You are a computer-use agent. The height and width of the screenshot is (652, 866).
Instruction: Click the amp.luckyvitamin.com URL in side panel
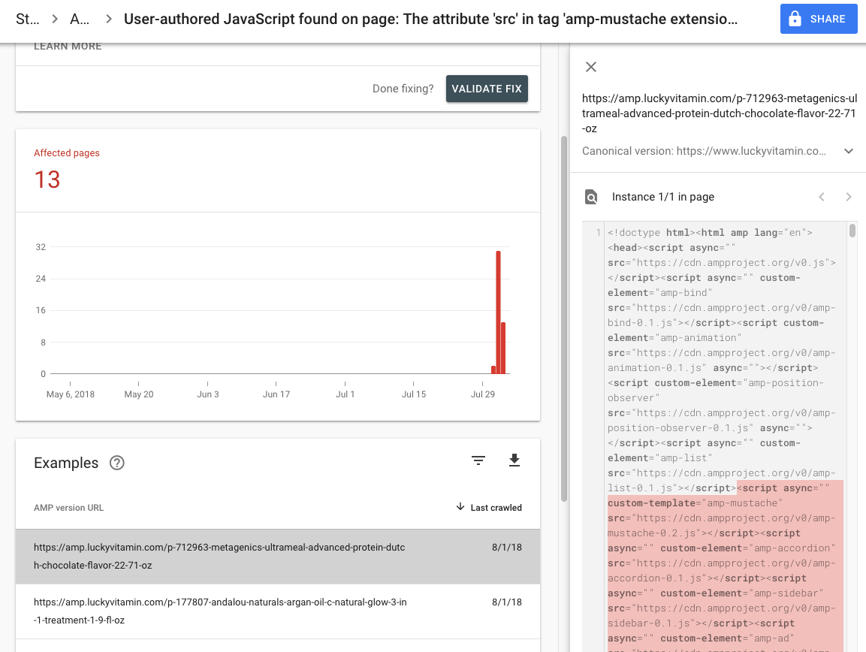click(x=719, y=113)
